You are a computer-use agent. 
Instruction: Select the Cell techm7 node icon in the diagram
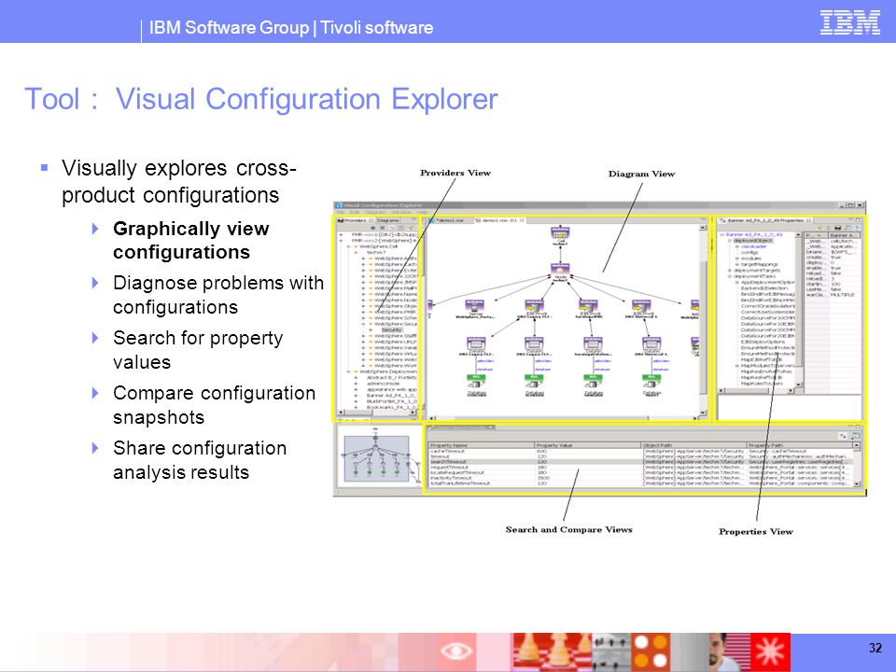560,233
